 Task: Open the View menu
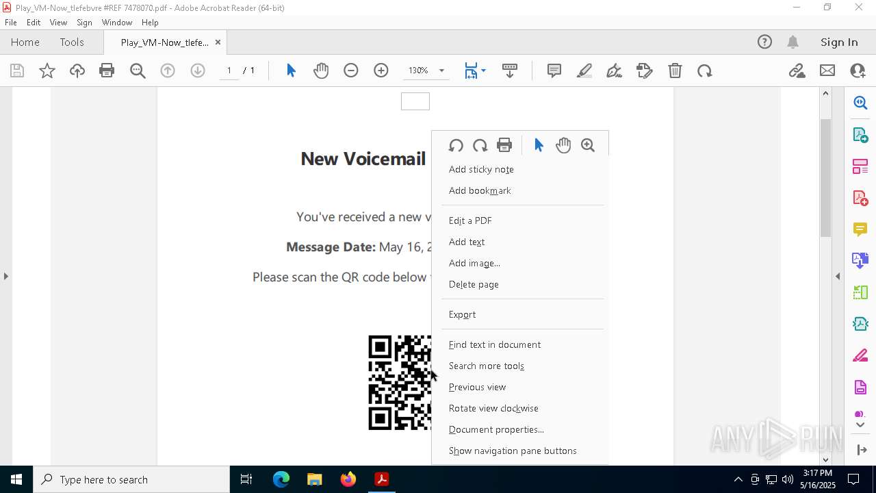tap(59, 23)
